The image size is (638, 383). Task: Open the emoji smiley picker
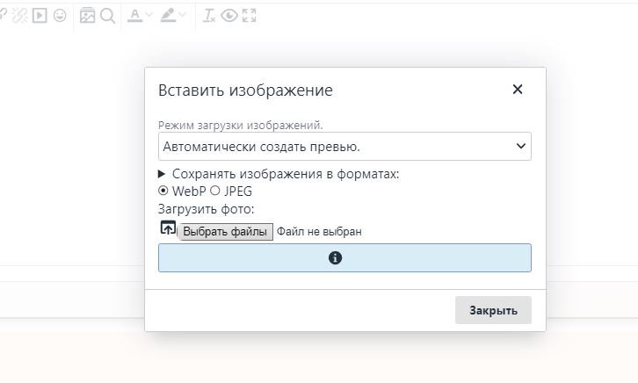60,15
